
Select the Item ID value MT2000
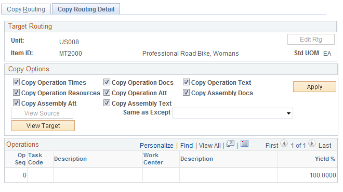click(x=71, y=54)
